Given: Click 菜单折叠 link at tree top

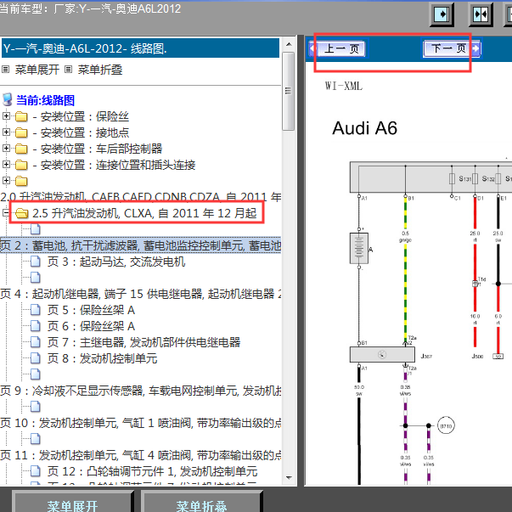Looking at the screenshot, I should point(100,70).
